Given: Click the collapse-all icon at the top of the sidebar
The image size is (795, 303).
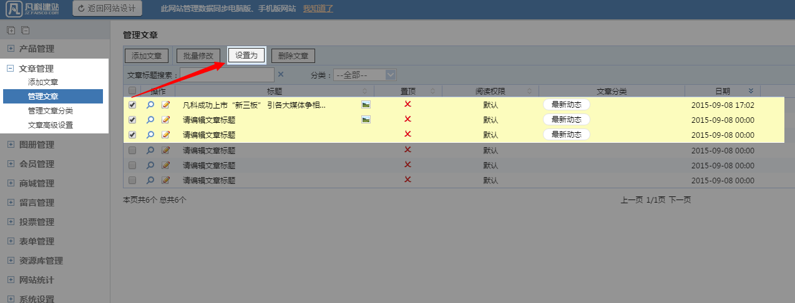Looking at the screenshot, I should [25, 30].
